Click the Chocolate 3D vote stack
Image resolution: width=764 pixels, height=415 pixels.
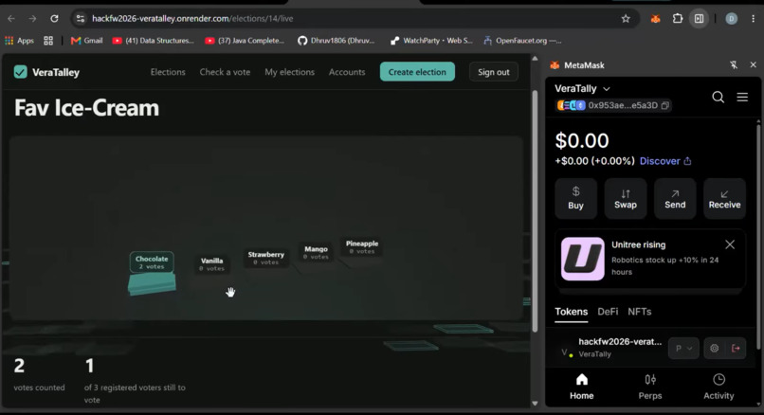[x=152, y=284]
